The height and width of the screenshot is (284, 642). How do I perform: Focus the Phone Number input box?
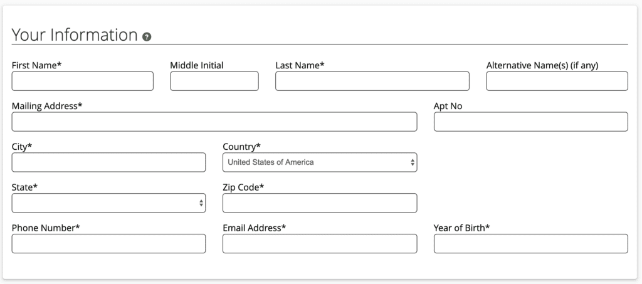[x=108, y=244]
